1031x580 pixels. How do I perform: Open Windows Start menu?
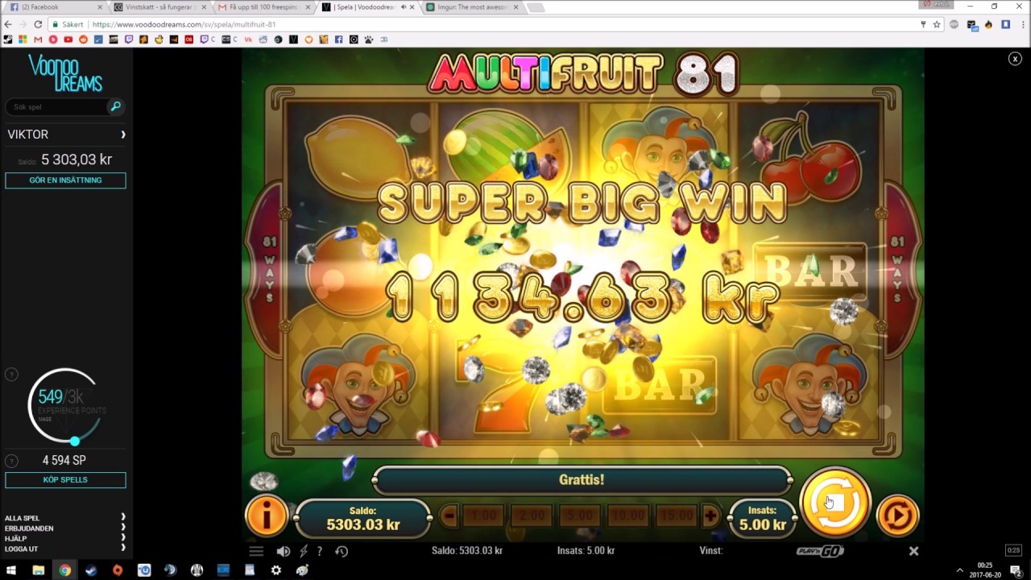(11, 570)
